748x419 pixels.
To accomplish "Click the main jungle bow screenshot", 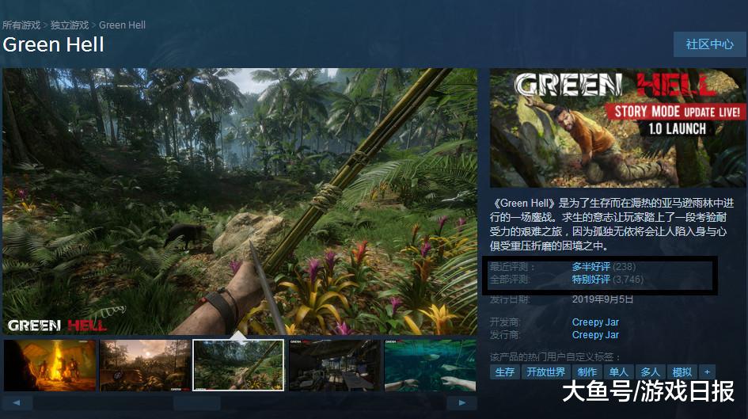I will (x=240, y=201).
